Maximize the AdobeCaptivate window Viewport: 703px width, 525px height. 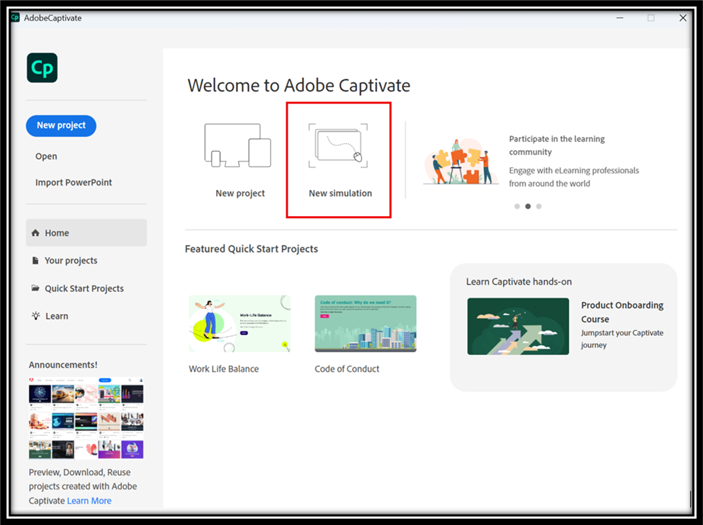(x=651, y=18)
